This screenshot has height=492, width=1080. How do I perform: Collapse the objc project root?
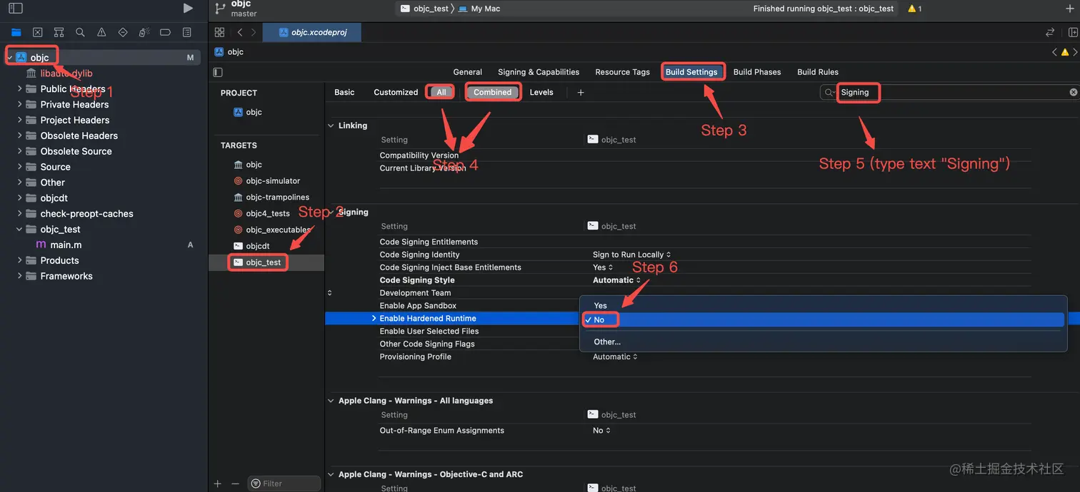pyautogui.click(x=9, y=58)
